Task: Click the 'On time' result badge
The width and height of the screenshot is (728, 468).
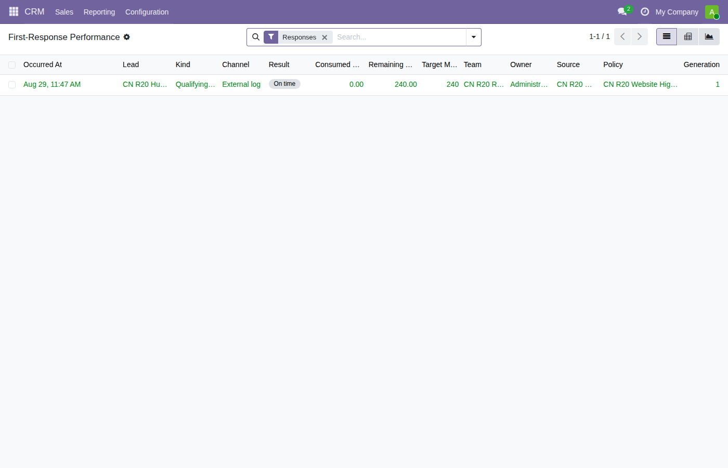Action: [x=284, y=84]
